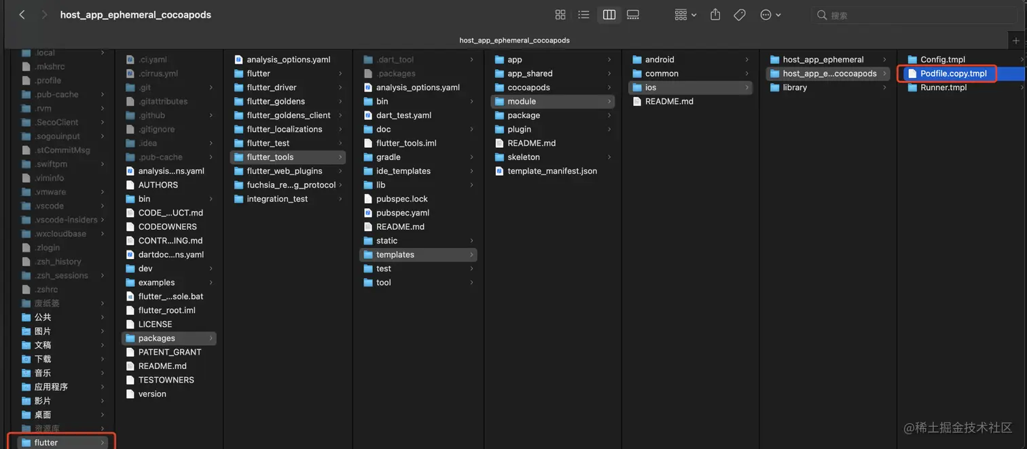Switch to column view
1027x449 pixels.
point(609,15)
